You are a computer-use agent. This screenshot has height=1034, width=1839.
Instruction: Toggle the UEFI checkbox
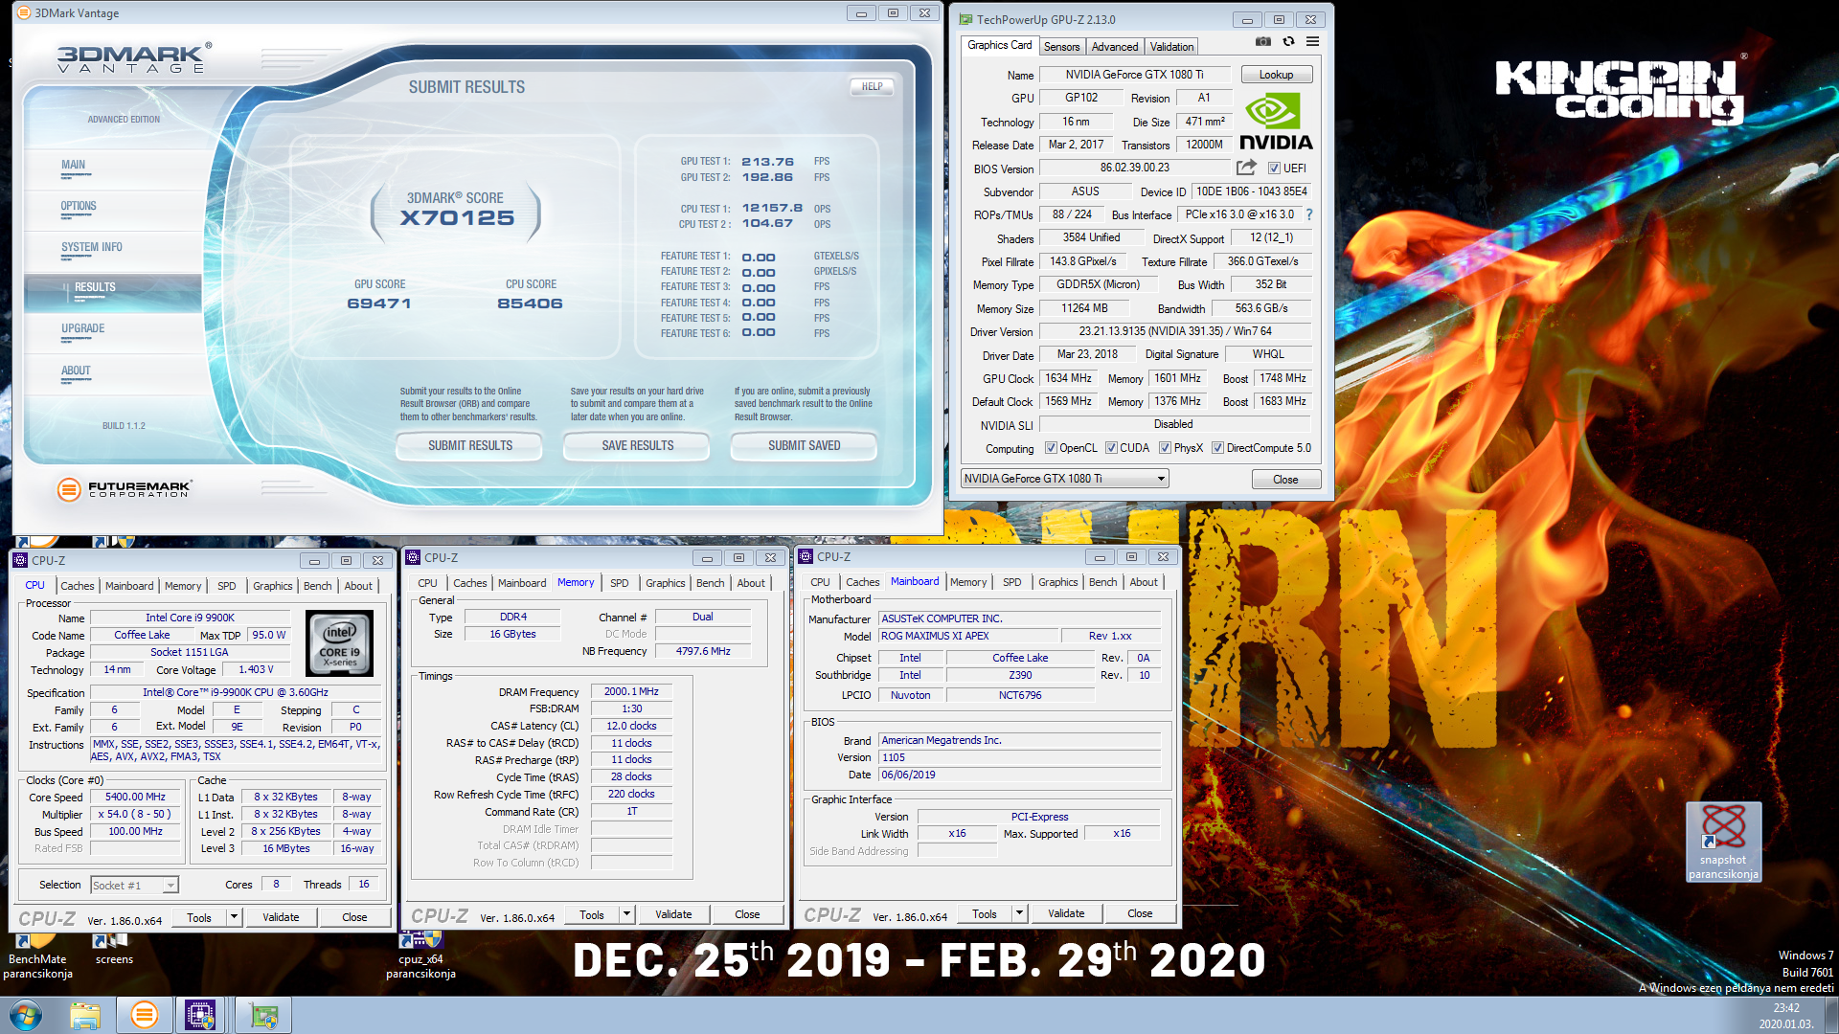click(1274, 169)
